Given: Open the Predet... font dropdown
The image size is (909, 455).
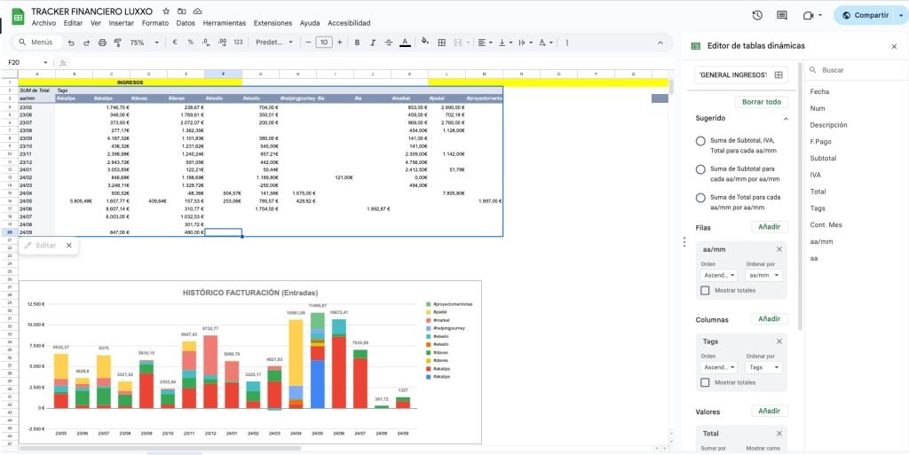Looking at the screenshot, I should tap(274, 43).
